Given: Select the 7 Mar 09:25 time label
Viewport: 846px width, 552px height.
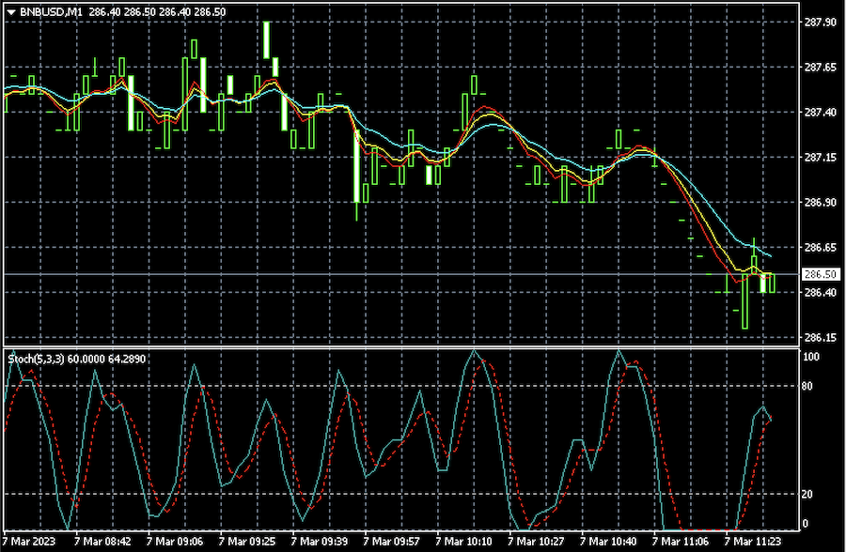Looking at the screenshot, I should [x=247, y=541].
